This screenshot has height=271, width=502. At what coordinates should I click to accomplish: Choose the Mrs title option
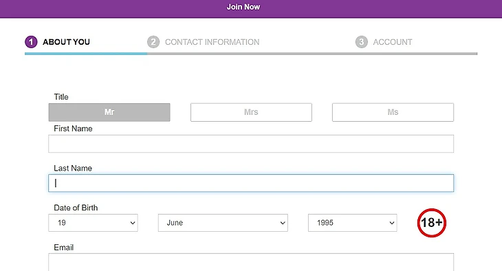(x=251, y=112)
